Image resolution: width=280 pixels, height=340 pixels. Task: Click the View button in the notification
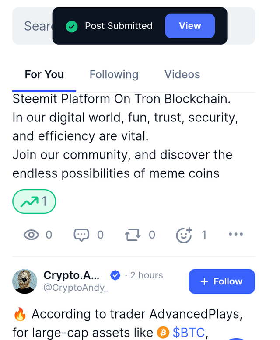(190, 26)
